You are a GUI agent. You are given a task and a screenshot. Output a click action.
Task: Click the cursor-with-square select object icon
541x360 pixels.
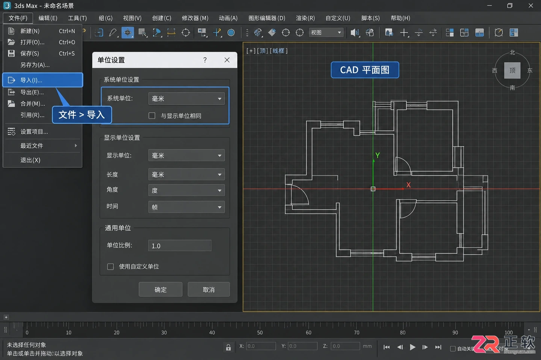pyautogui.click(x=143, y=33)
